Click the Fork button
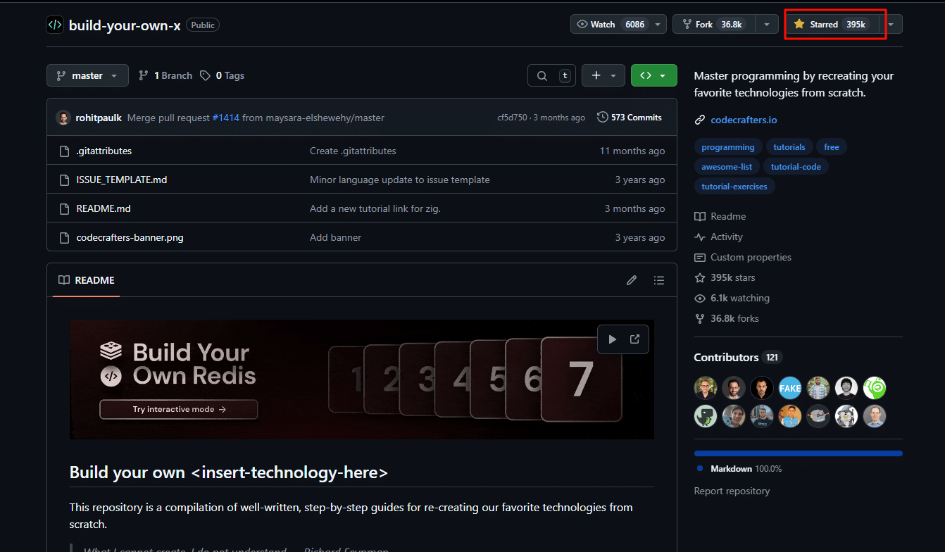Viewport: 945px width, 552px height. click(713, 24)
